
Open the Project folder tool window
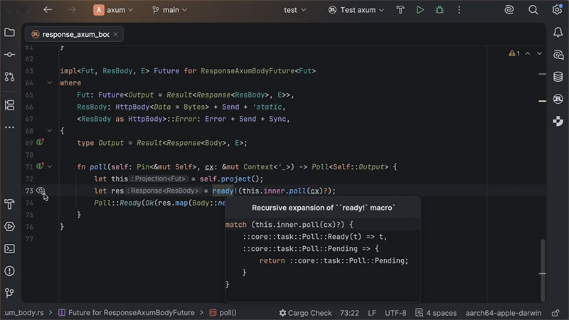(x=9, y=32)
